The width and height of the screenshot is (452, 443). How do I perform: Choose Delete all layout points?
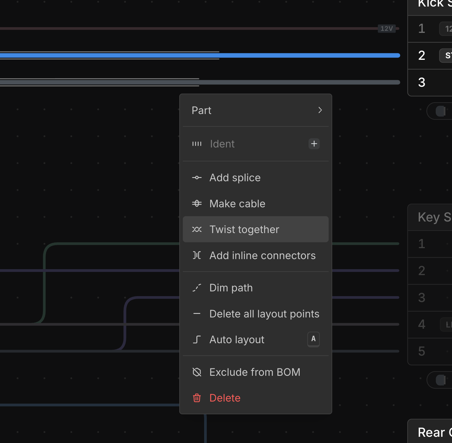[264, 314]
